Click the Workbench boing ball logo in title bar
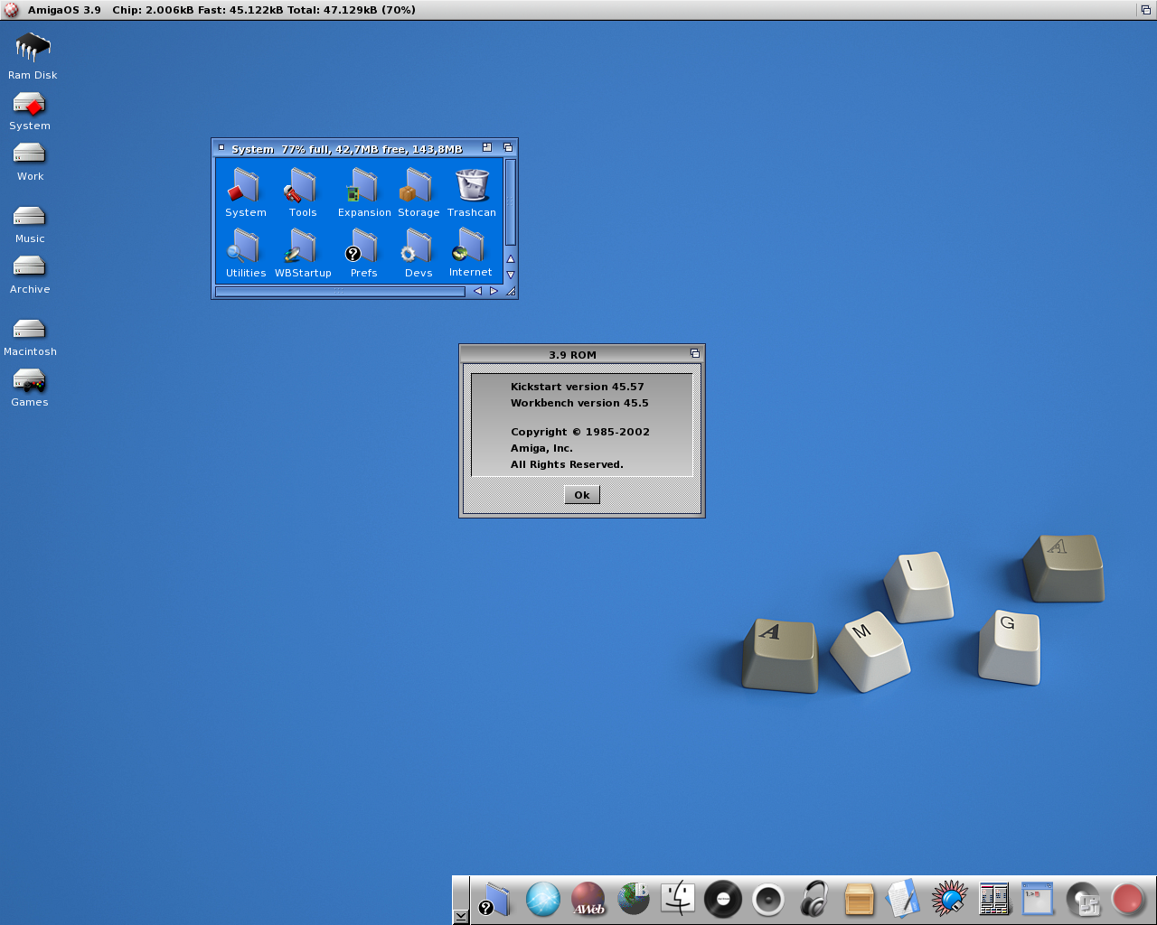Screen dimensions: 1157x925 click(11, 10)
